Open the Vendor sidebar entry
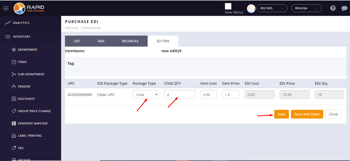 point(24,87)
